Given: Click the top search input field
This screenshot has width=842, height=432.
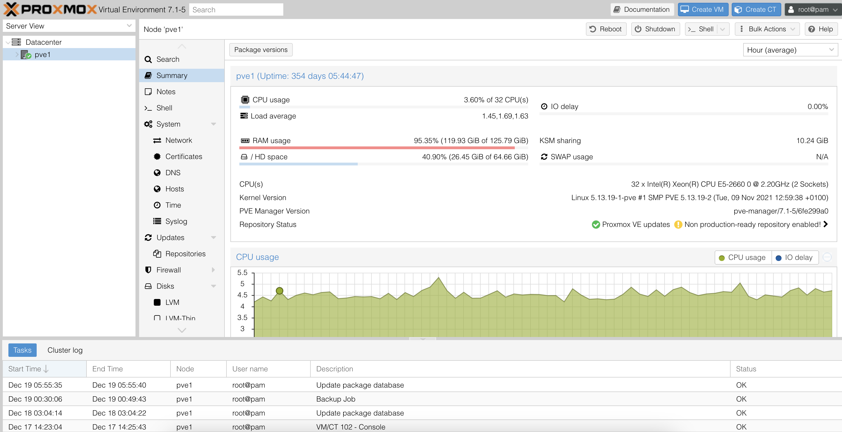Looking at the screenshot, I should click(x=236, y=10).
